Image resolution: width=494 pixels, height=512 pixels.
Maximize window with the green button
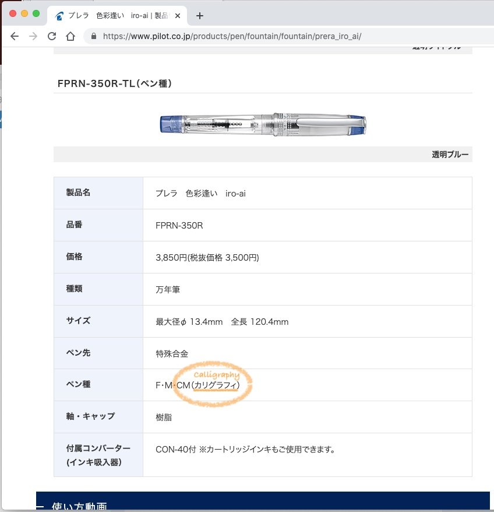click(x=36, y=13)
